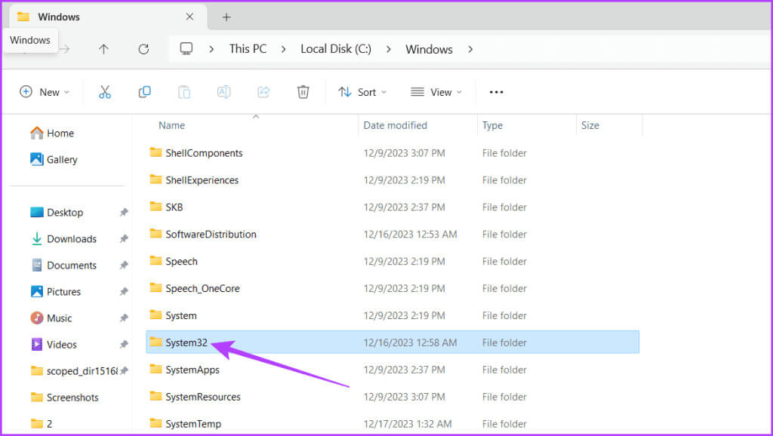Viewport: 773px width, 436px height.
Task: Click the Rename icon in toolbar
Action: tap(223, 92)
